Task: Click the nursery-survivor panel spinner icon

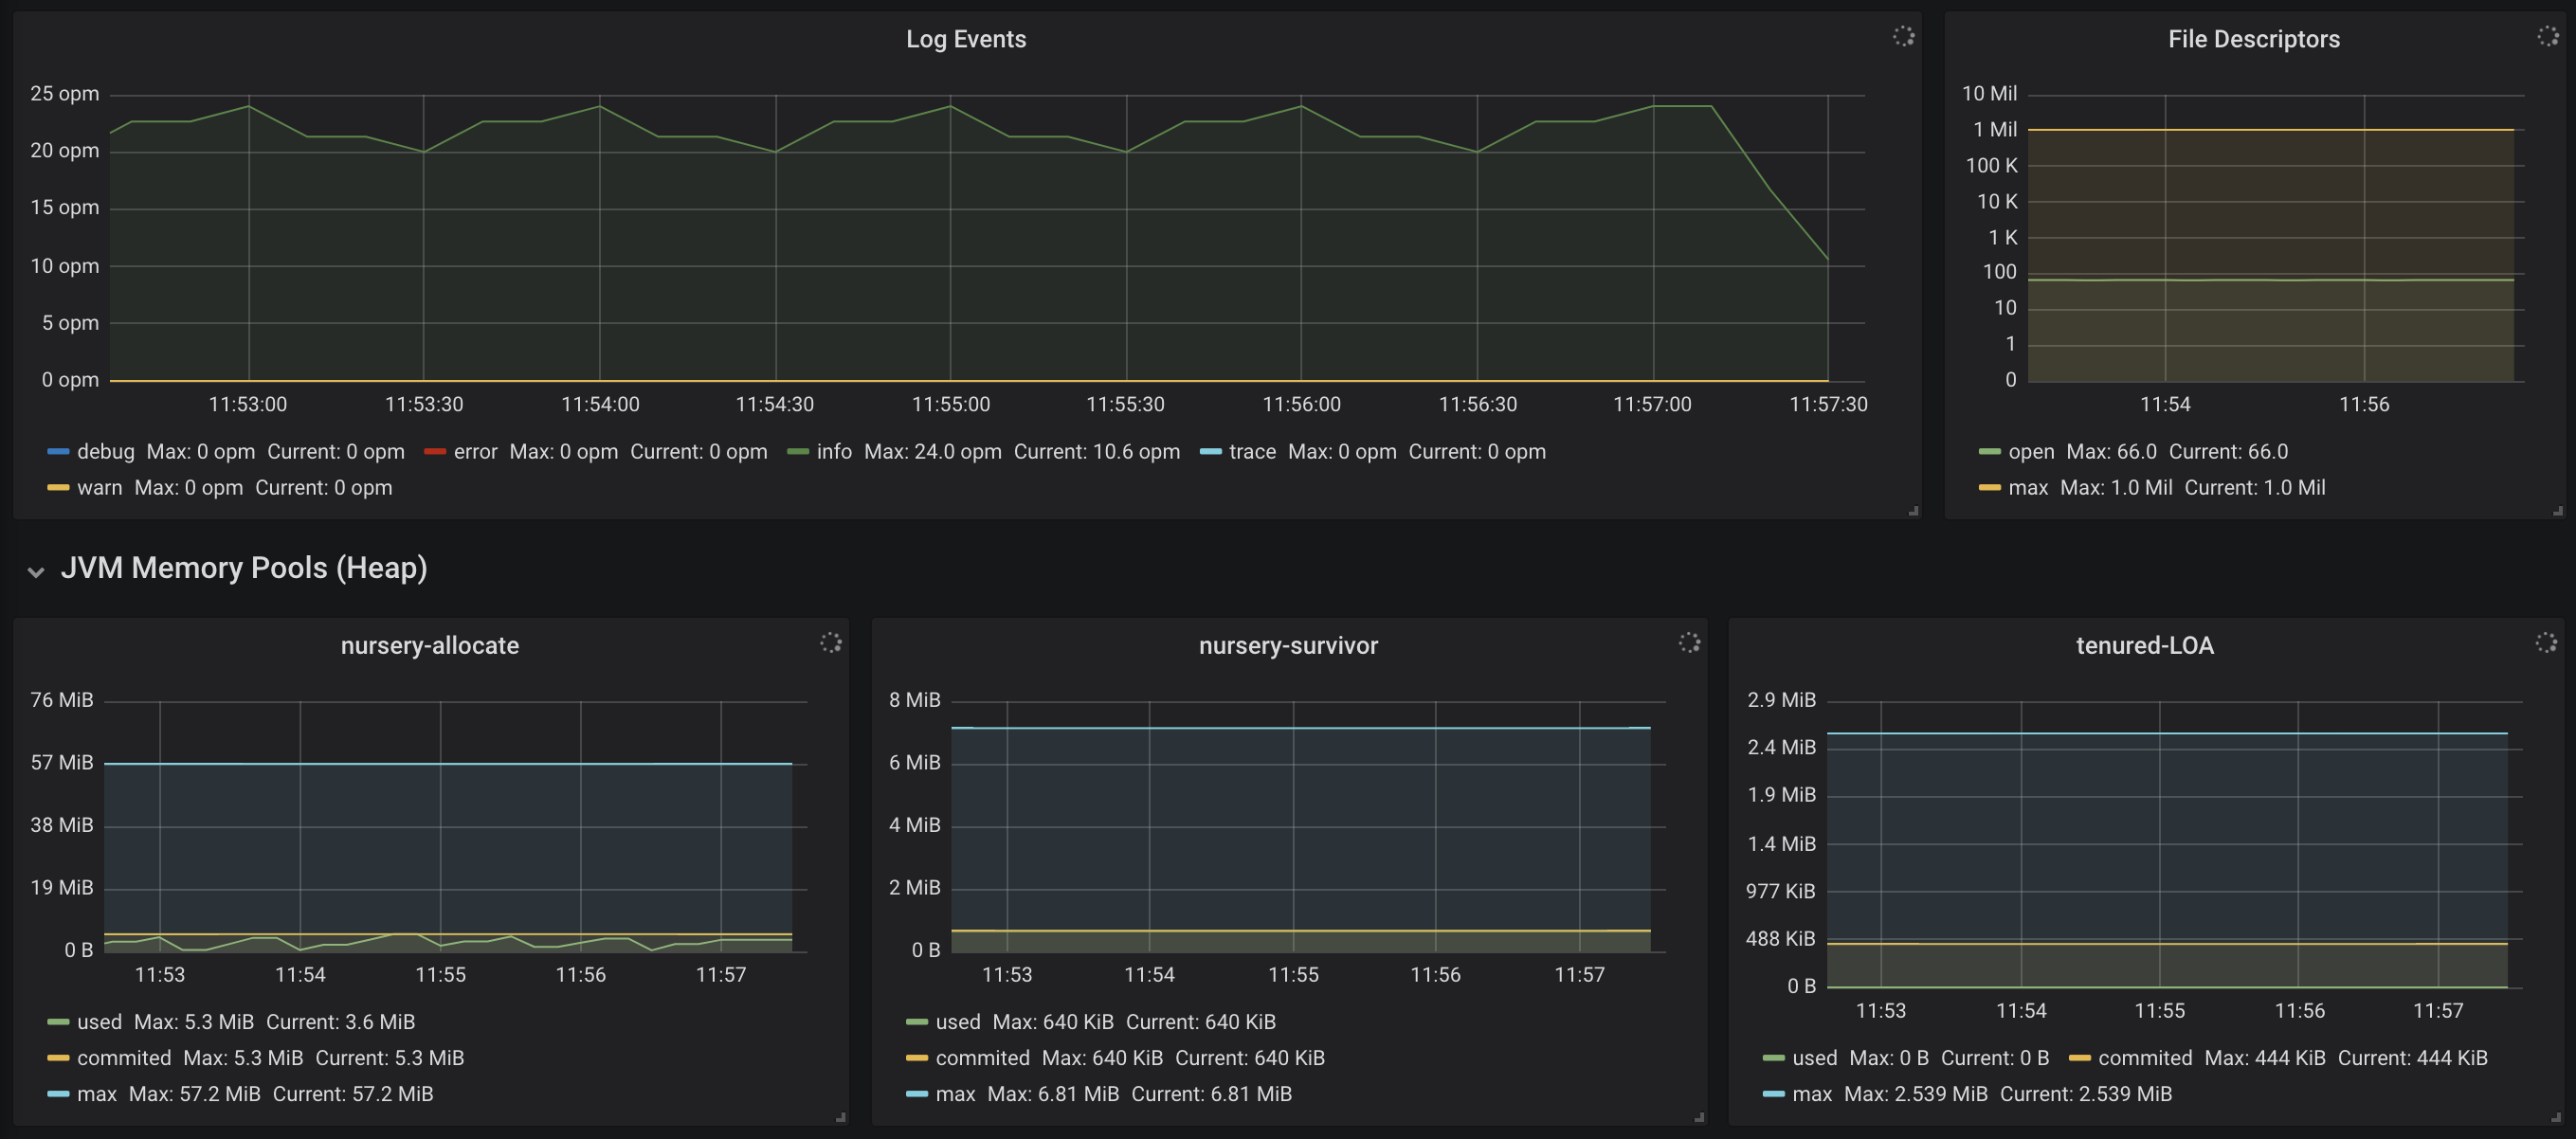Action: [x=1689, y=642]
